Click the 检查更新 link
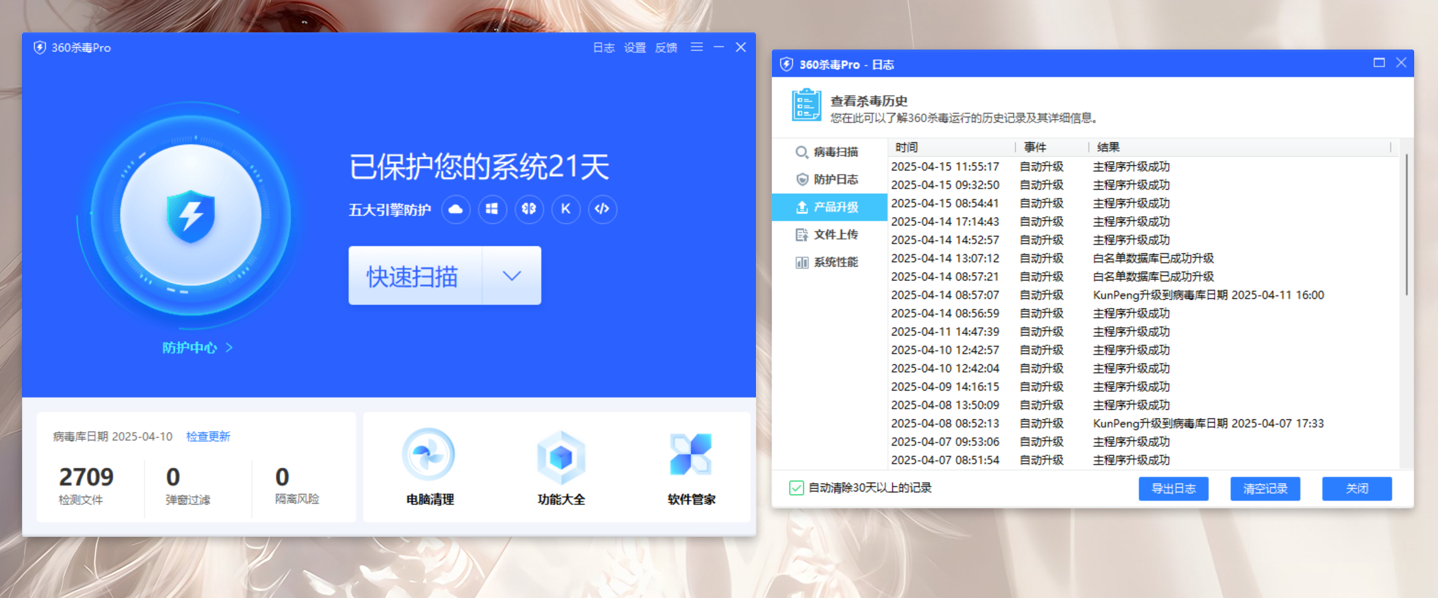1438x598 pixels. (208, 437)
